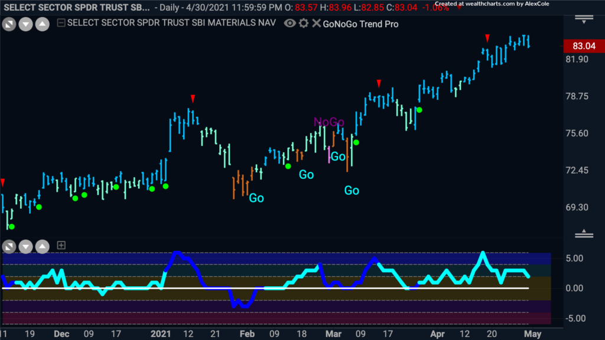Click the price panel expand arrows icon
Viewport: 605px width, 340px height.
[9, 24]
